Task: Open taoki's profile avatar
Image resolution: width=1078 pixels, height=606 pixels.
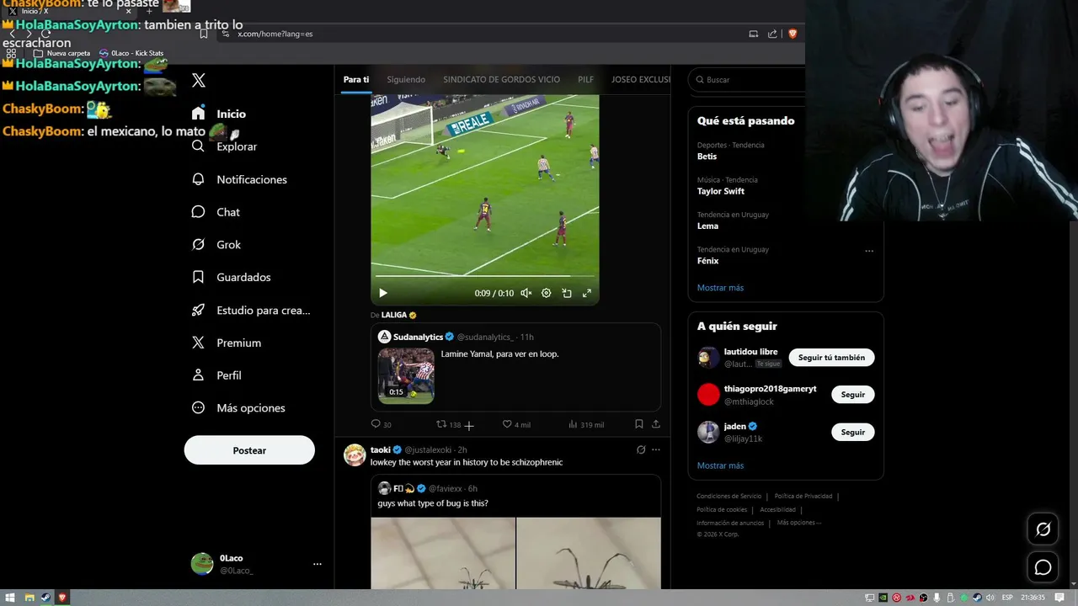Action: coord(355,455)
